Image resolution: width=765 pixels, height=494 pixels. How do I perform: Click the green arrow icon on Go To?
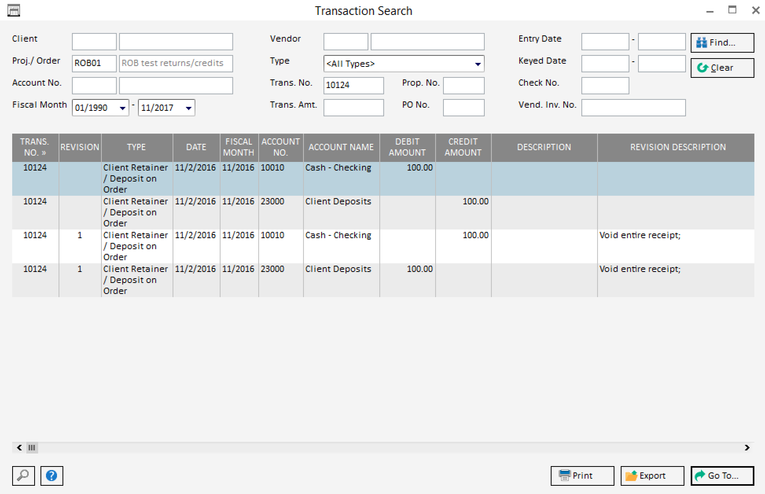(x=699, y=476)
